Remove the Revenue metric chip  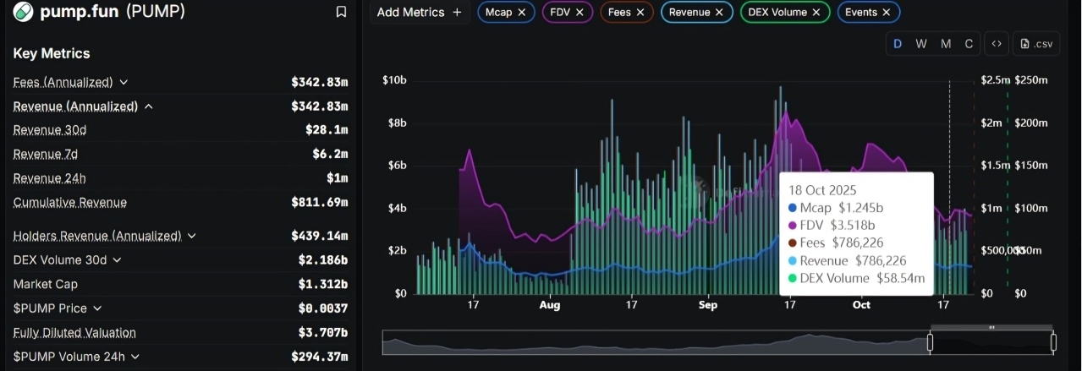click(x=719, y=12)
